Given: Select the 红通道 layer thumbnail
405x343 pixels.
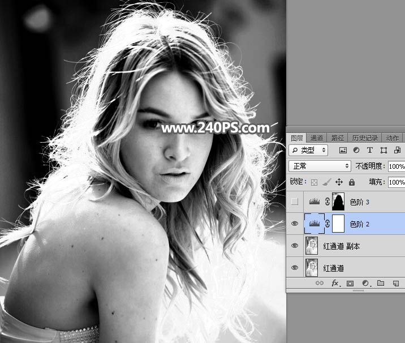Looking at the screenshot, I should click(312, 268).
